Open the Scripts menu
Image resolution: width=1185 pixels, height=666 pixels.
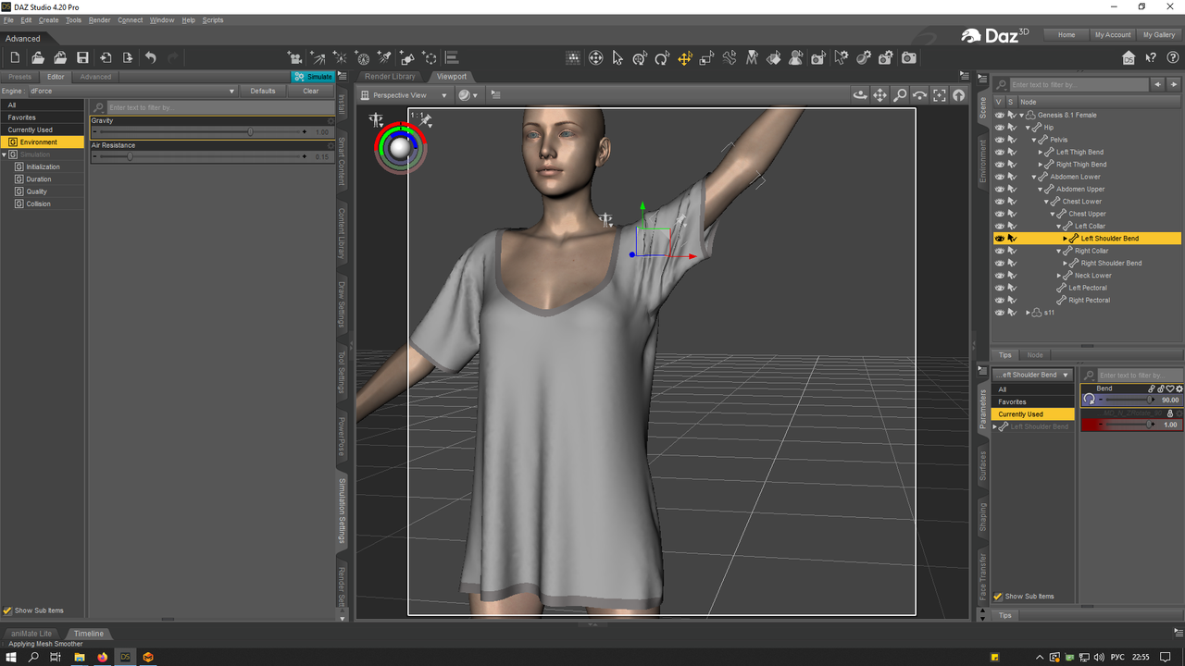pyautogui.click(x=213, y=19)
